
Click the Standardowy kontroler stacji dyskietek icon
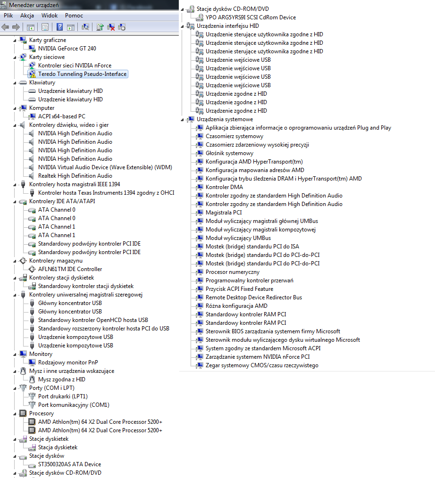tap(32, 286)
